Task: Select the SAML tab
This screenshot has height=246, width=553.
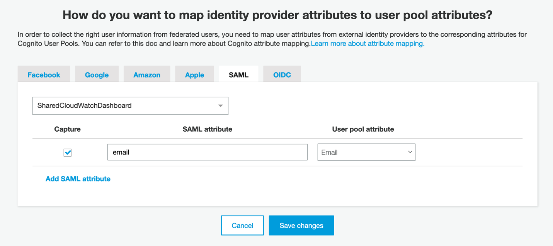Action: pyautogui.click(x=238, y=74)
